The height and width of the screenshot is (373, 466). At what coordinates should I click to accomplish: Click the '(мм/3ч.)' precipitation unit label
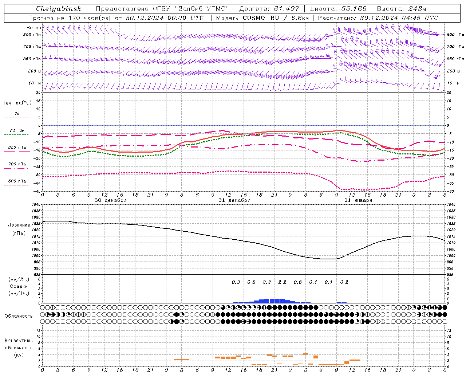19,279
